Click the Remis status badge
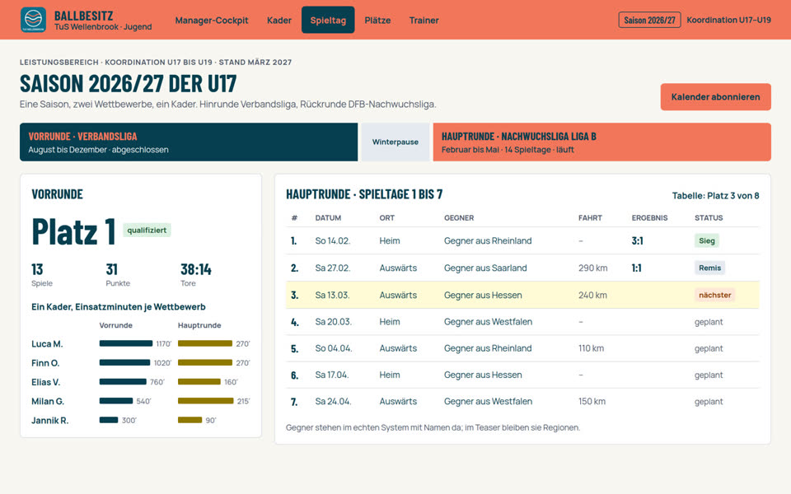The height and width of the screenshot is (494, 791). click(709, 268)
